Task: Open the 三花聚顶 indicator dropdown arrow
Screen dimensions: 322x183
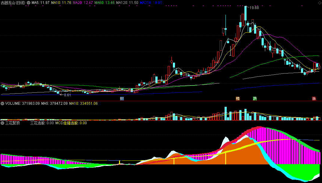Action: tap(2, 123)
